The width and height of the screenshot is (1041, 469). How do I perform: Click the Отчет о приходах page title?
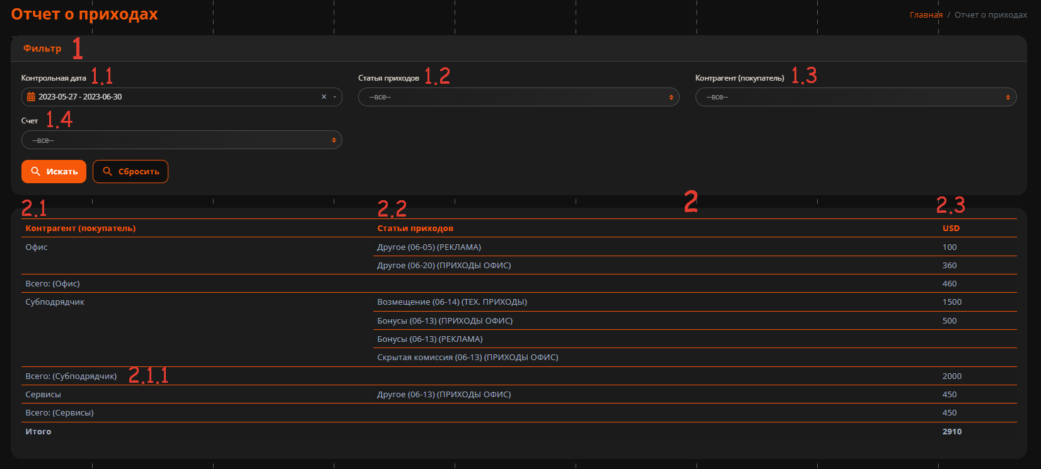pos(84,14)
